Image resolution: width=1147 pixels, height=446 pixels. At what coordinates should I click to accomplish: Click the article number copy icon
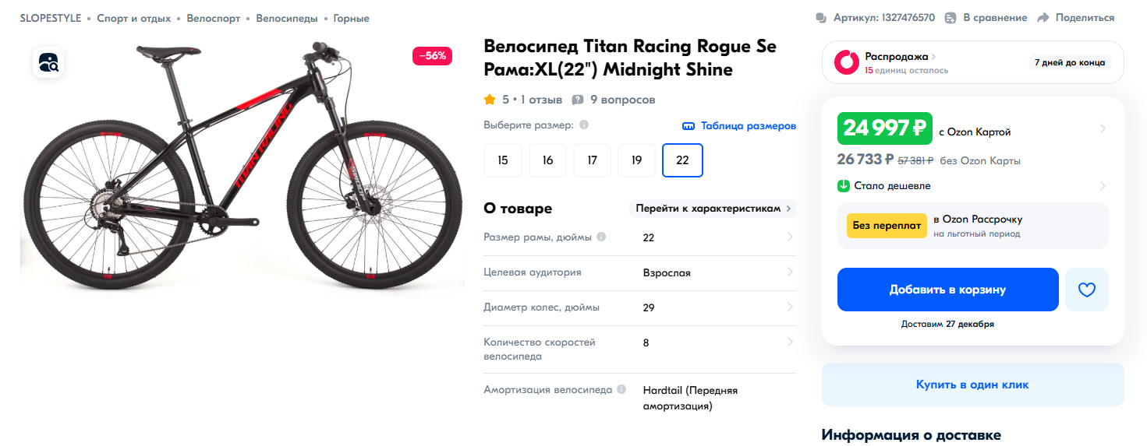820,18
